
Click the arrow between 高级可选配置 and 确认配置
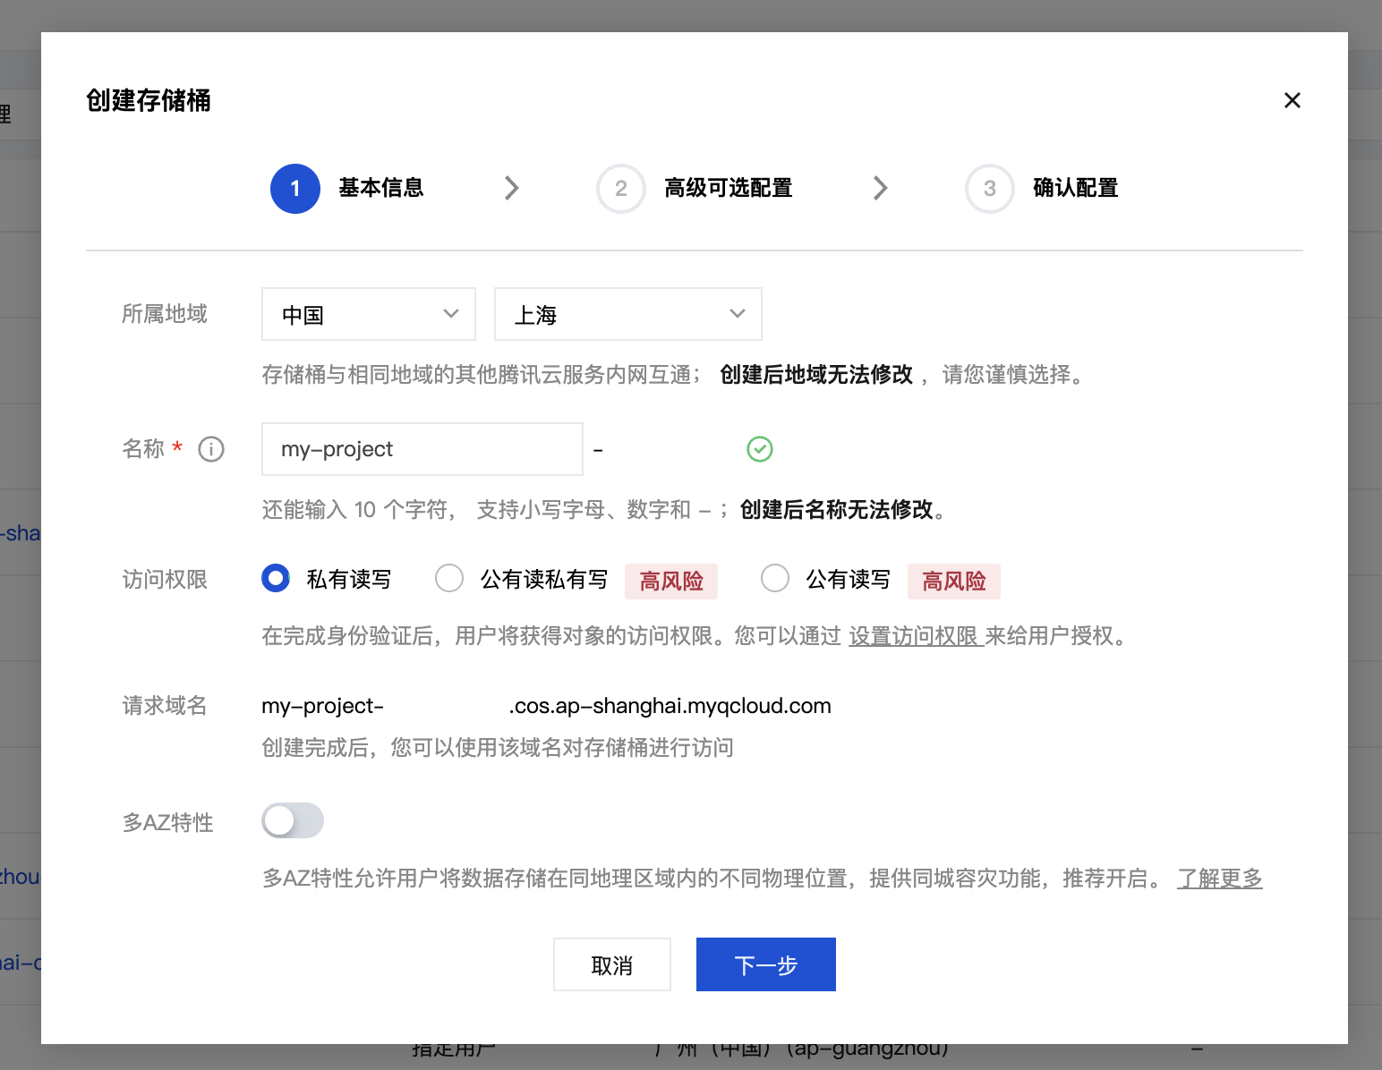881,188
